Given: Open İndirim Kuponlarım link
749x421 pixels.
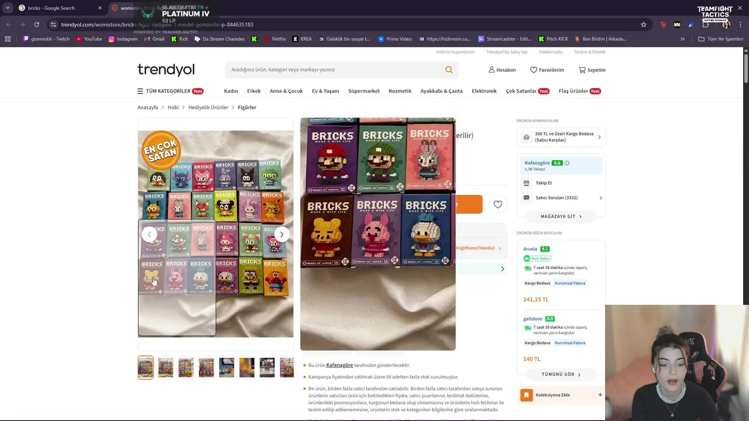Looking at the screenshot, I should [x=455, y=52].
